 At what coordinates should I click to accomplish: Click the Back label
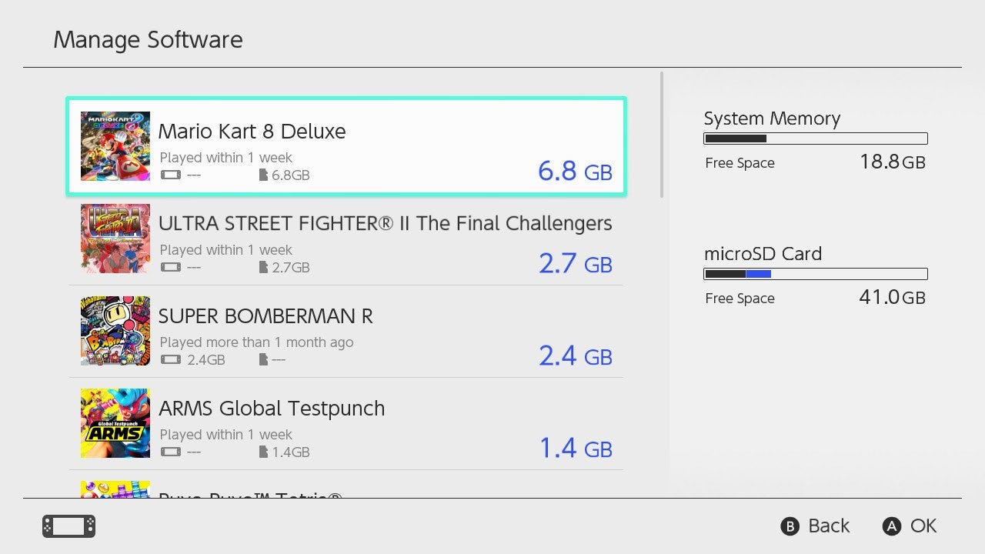pos(828,526)
